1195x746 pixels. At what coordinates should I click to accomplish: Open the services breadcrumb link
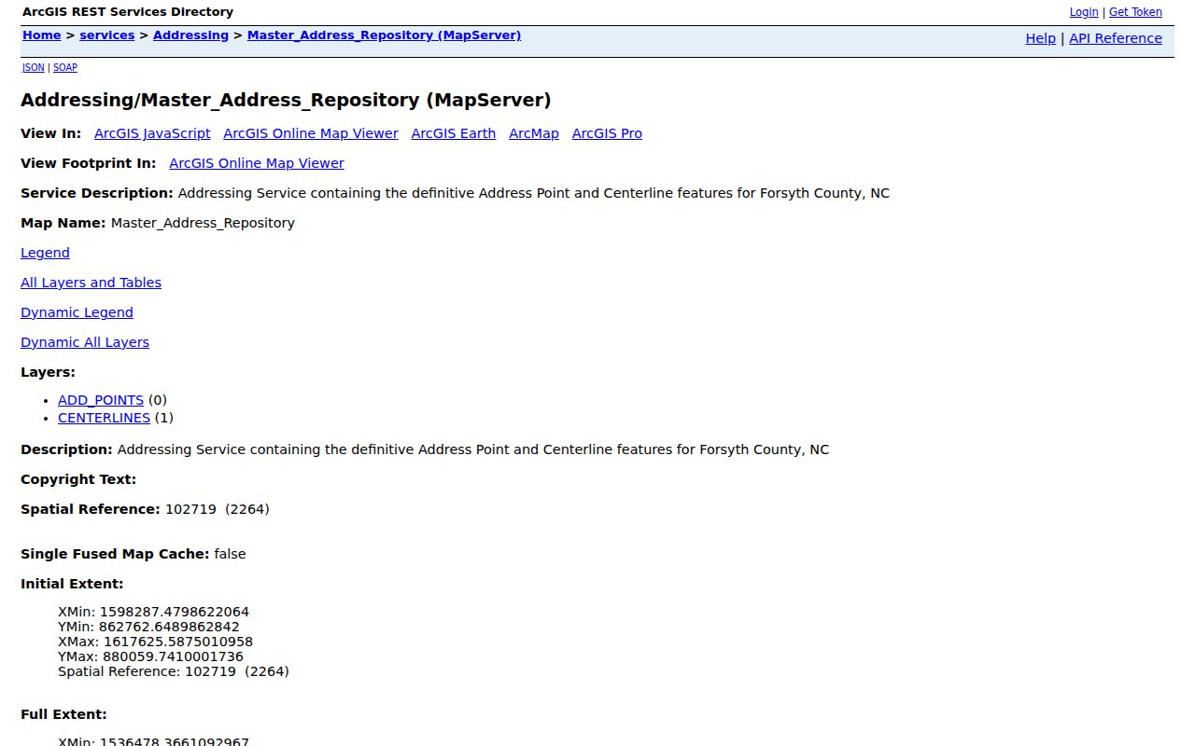pos(106,35)
